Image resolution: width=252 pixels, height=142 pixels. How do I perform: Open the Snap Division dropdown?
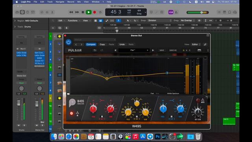point(159,21)
